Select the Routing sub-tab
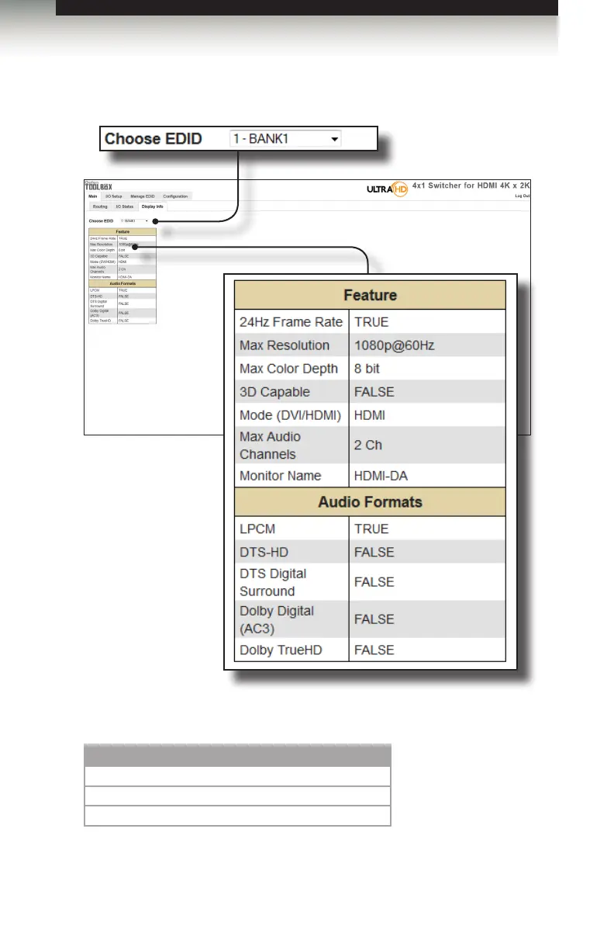The image size is (614, 950). point(100,206)
